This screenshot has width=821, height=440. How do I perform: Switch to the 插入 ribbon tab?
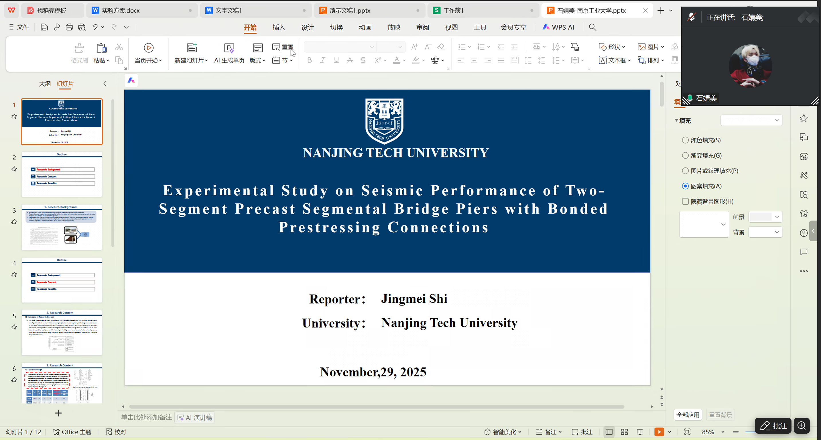pos(279,27)
